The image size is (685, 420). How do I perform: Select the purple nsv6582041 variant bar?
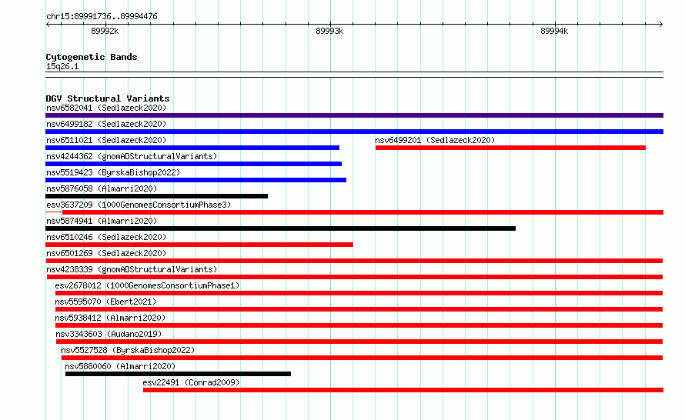(354, 115)
